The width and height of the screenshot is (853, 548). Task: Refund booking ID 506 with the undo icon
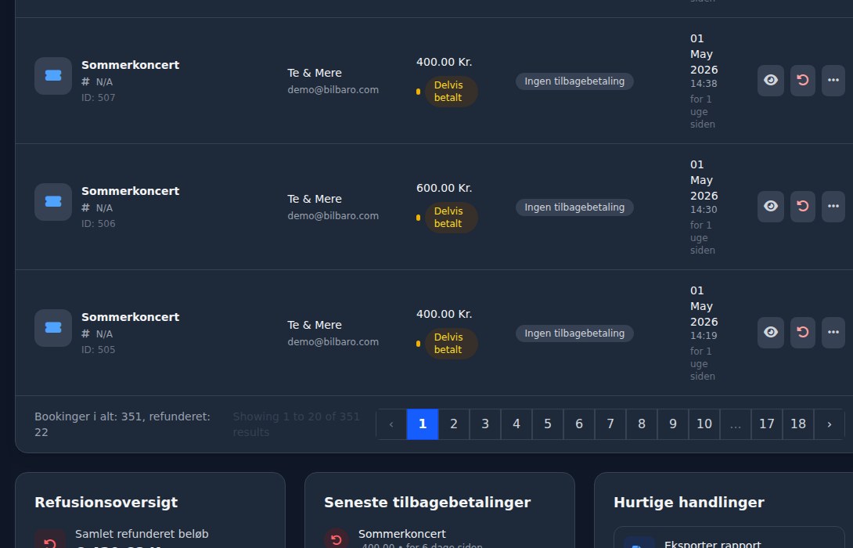[x=802, y=207]
